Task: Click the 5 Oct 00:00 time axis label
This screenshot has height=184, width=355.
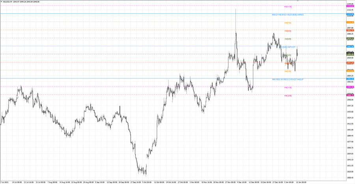Action: tap(147, 182)
